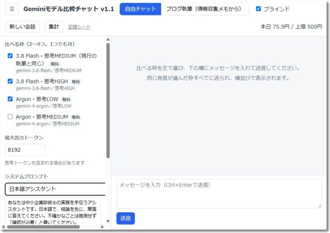The width and height of the screenshot is (330, 233).
Task: Click into the system prompt text area
Action: click(53, 211)
